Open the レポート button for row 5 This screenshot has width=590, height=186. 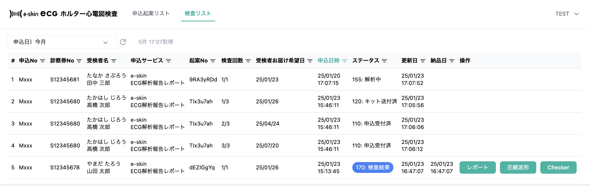477,167
